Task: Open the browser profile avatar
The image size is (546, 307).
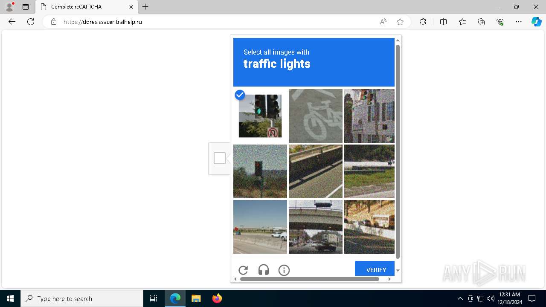Action: click(x=9, y=7)
